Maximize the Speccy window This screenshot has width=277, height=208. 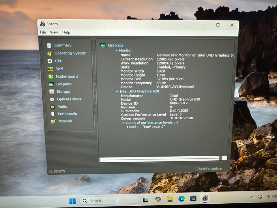pyautogui.click(x=218, y=25)
